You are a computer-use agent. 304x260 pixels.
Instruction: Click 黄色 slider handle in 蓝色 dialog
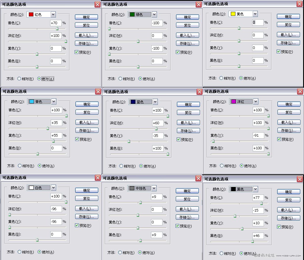pyautogui.click(x=129, y=141)
